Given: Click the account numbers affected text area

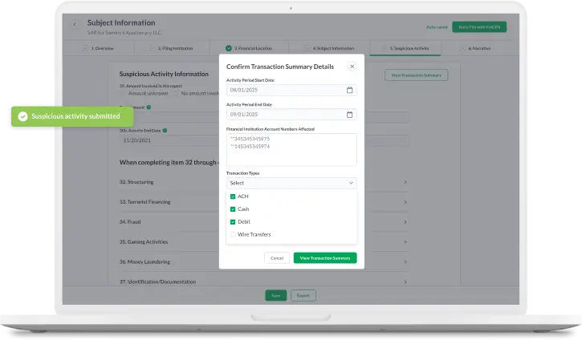Looking at the screenshot, I should click(291, 149).
